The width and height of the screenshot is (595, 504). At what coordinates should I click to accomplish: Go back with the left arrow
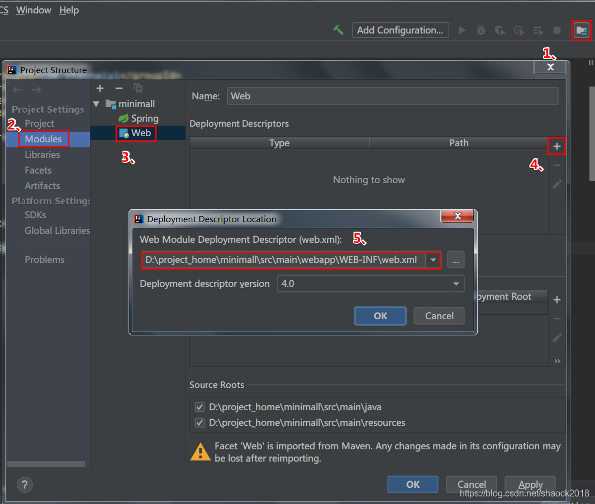click(x=17, y=90)
